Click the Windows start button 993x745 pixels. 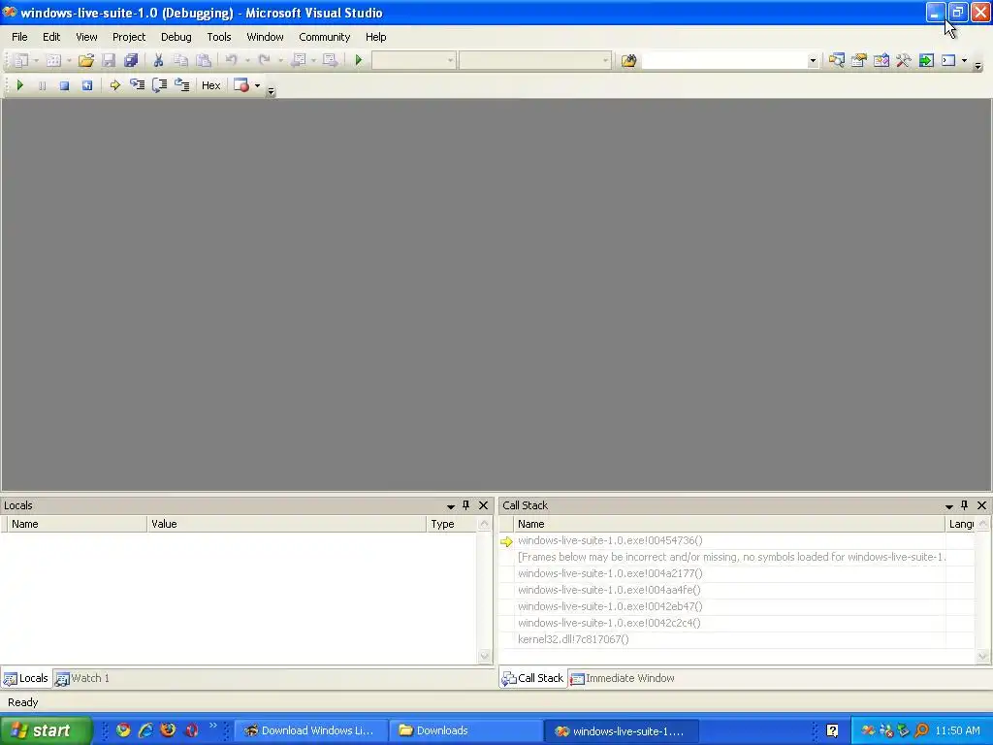point(45,730)
